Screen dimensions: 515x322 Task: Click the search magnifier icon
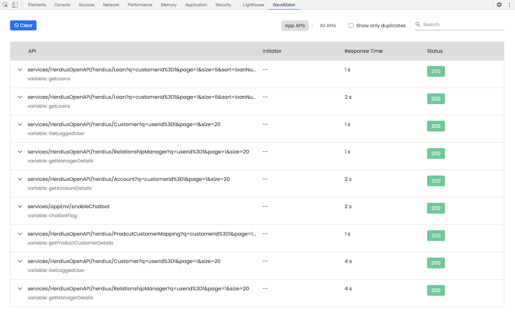tap(418, 25)
